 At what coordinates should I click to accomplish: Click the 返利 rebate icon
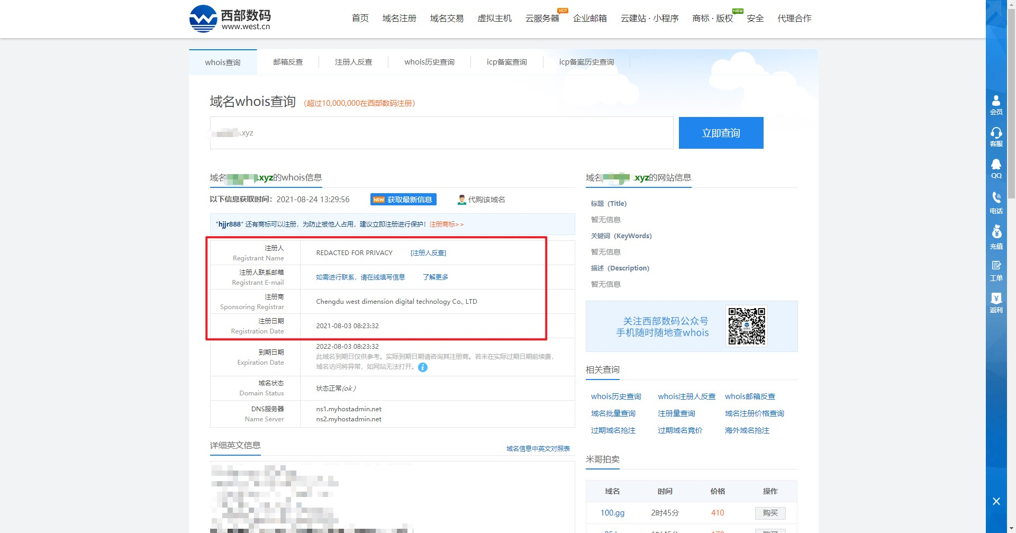(x=996, y=303)
